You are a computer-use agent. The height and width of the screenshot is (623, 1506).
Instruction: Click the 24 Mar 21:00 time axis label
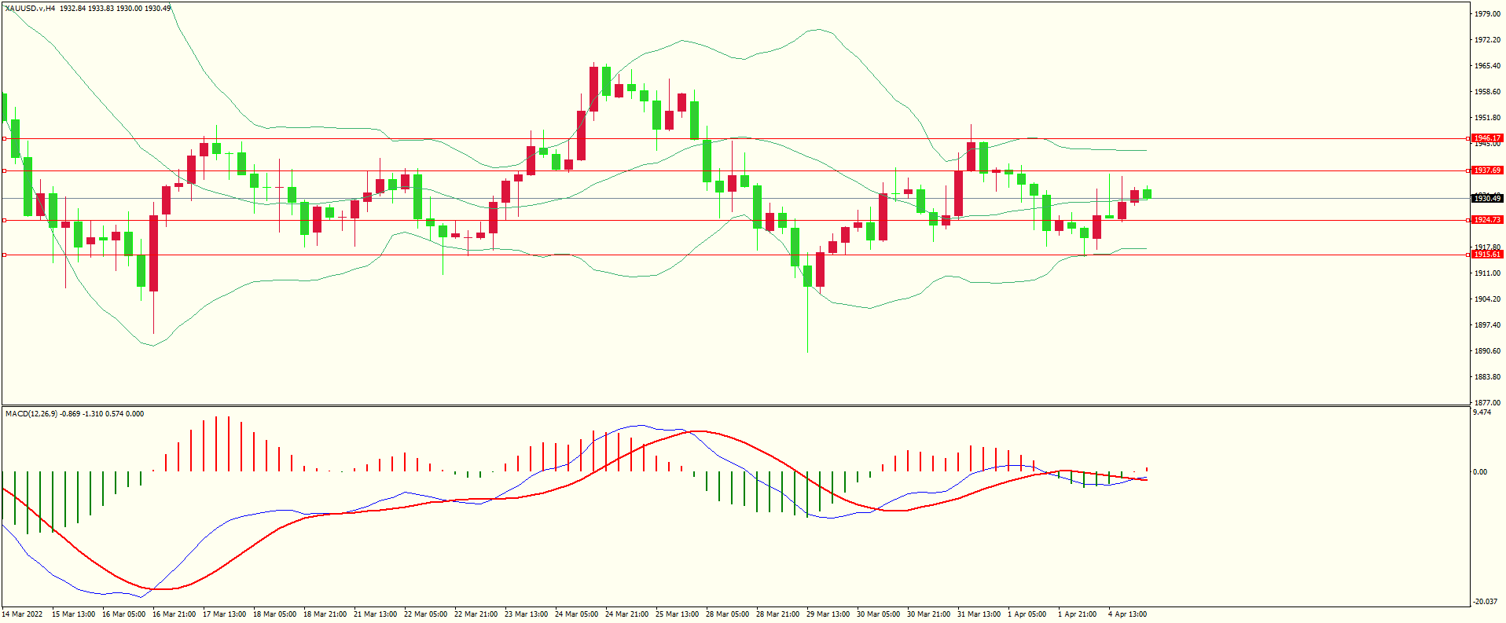click(x=626, y=614)
